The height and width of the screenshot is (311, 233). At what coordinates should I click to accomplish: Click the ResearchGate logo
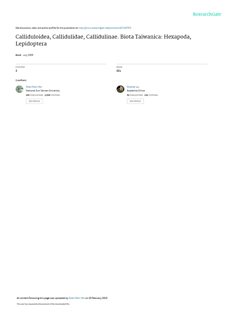[207, 14]
